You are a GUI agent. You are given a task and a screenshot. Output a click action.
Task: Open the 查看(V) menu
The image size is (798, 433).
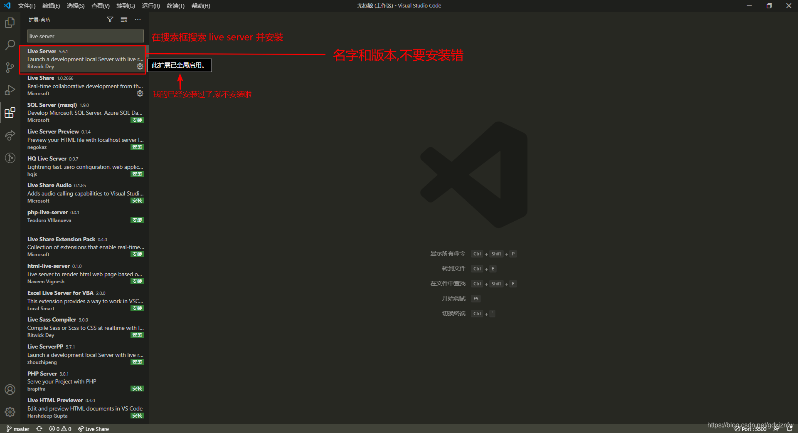point(101,6)
